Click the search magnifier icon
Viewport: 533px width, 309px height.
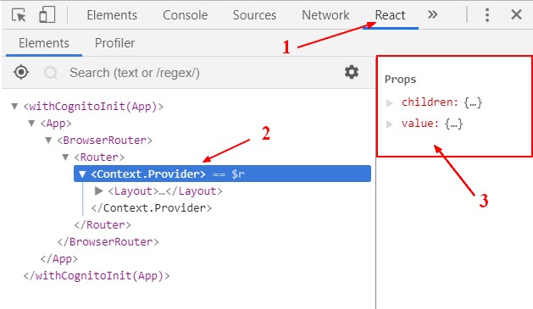pyautogui.click(x=51, y=73)
